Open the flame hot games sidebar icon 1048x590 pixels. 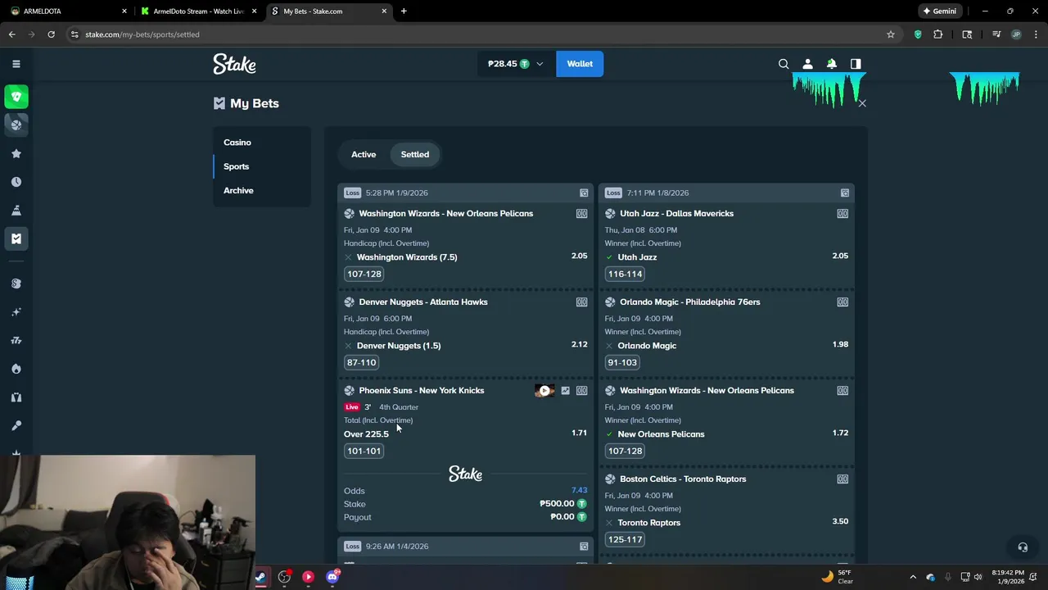(16, 369)
